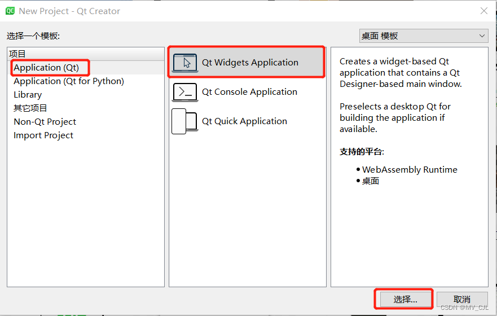Image resolution: width=497 pixels, height=316 pixels.
Task: Click the Qt Quick Application label text
Action: pyautogui.click(x=244, y=121)
